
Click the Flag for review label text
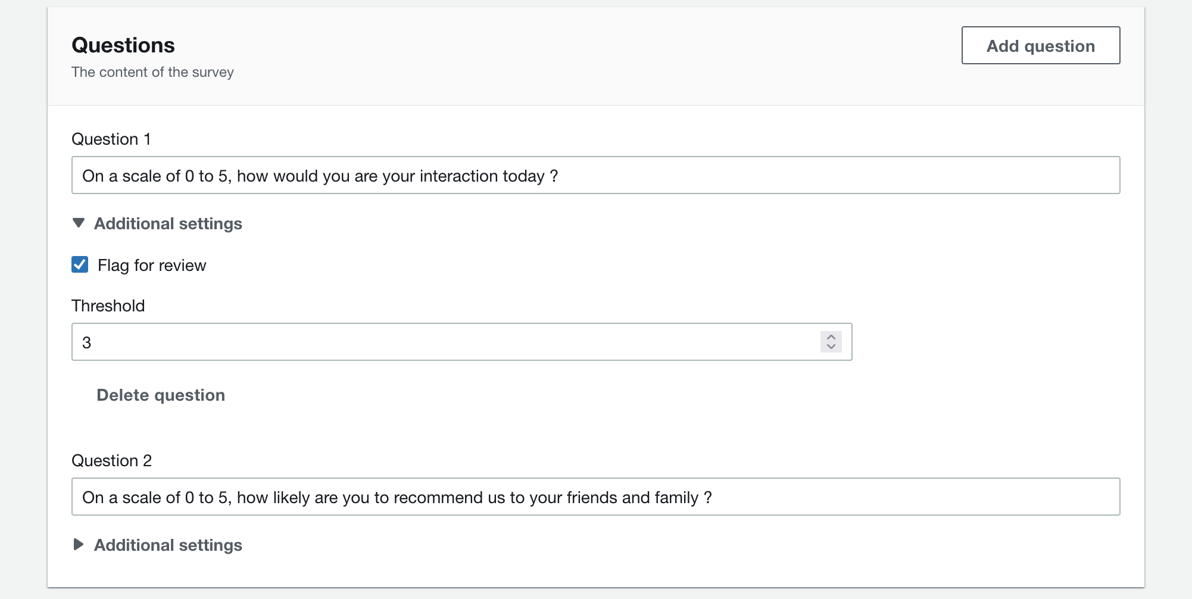(x=152, y=265)
